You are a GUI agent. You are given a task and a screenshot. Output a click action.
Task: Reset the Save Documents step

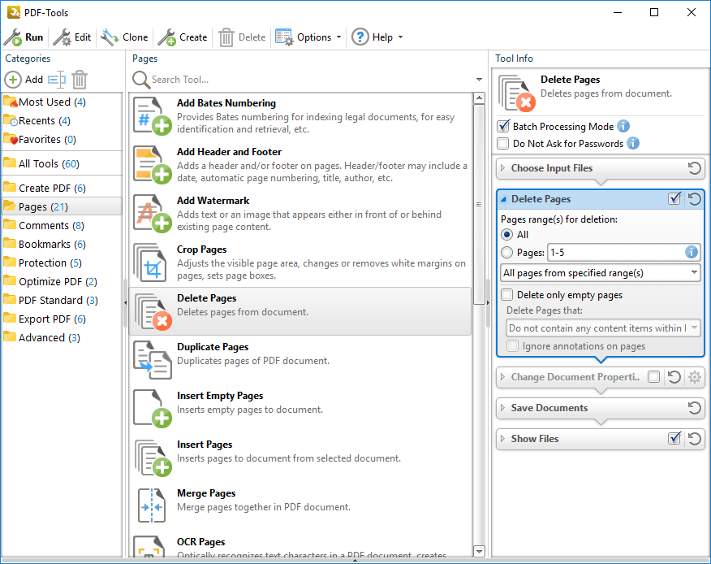[694, 408]
